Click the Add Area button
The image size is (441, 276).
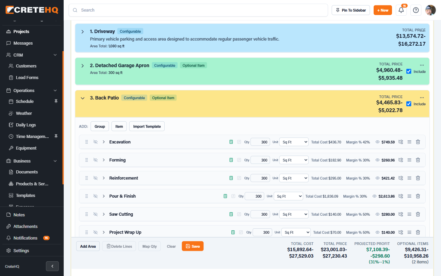coord(88,246)
